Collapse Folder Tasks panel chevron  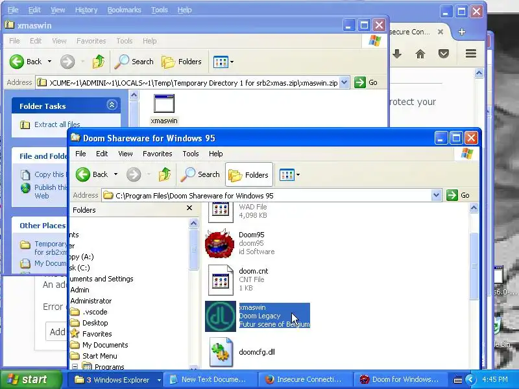pyautogui.click(x=112, y=105)
